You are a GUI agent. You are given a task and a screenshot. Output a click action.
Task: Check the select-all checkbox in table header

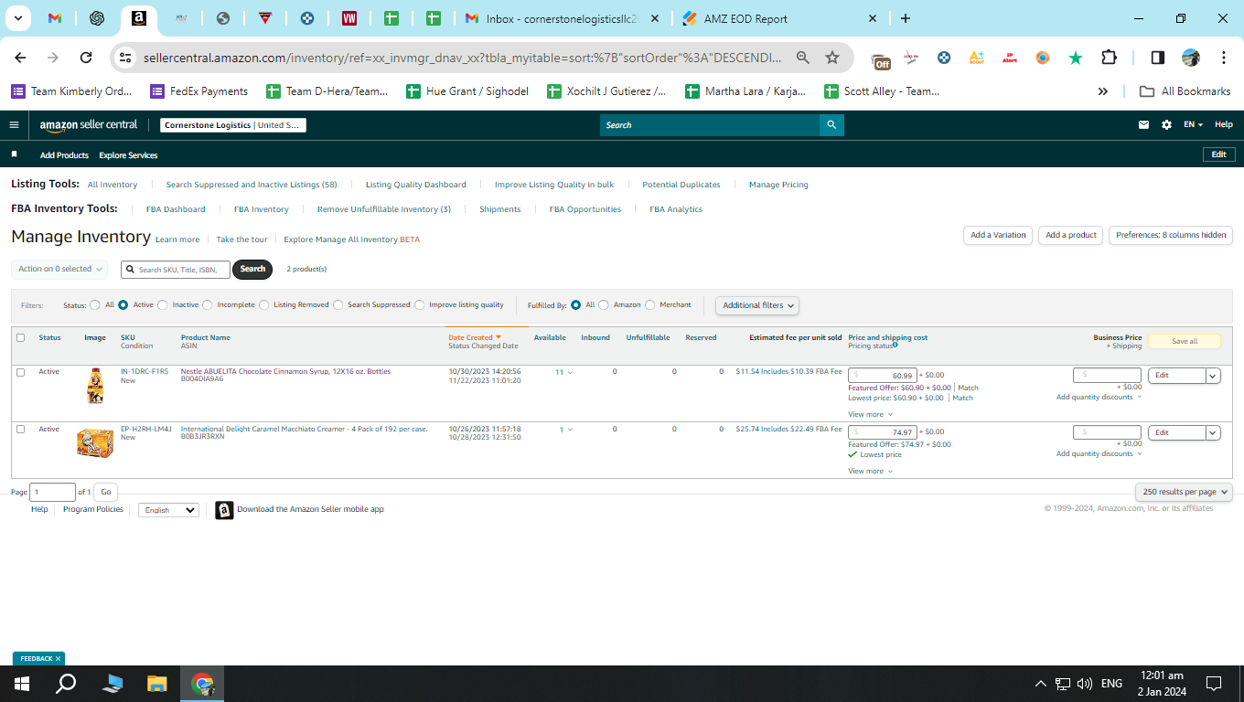pyautogui.click(x=21, y=338)
